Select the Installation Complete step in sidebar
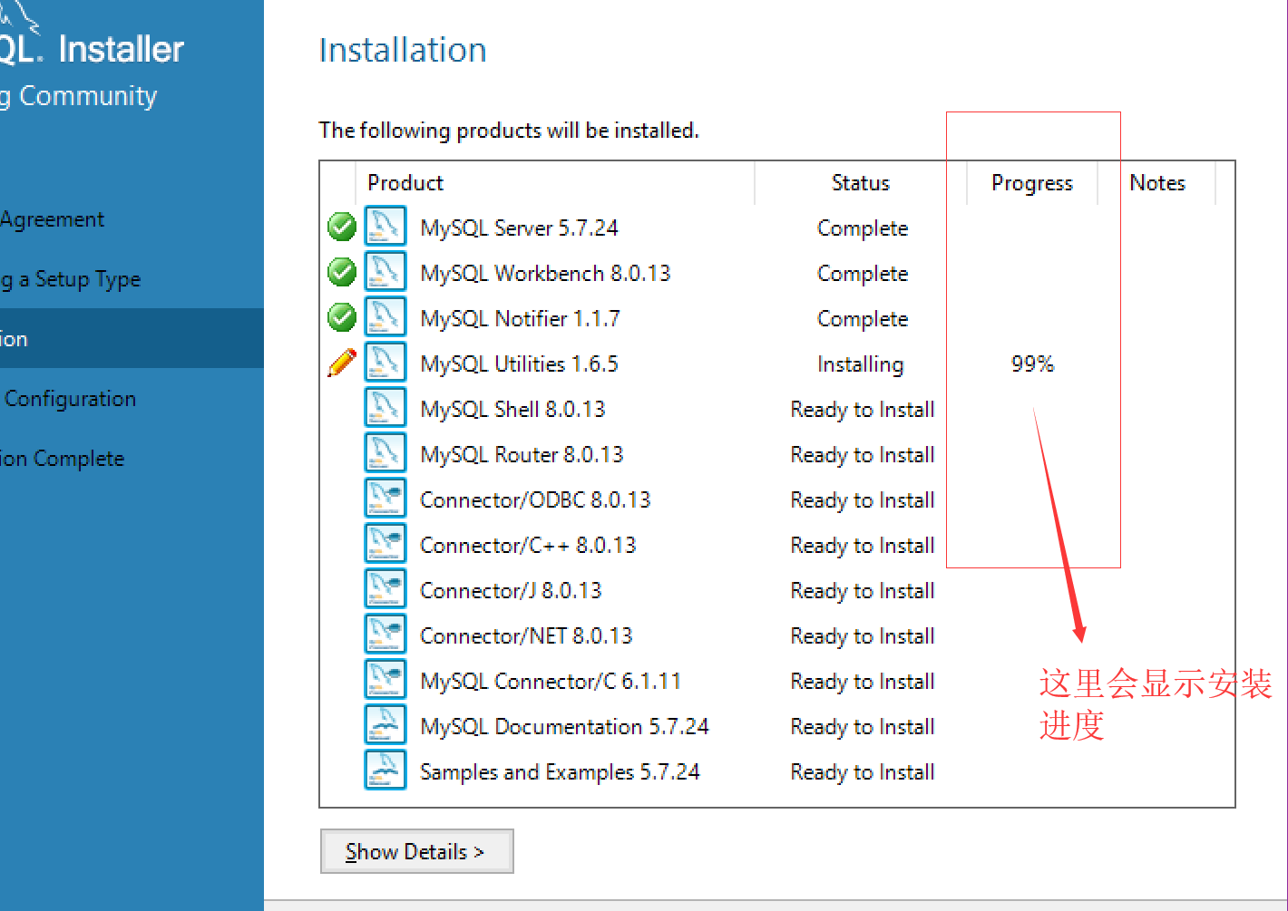 tap(62, 459)
